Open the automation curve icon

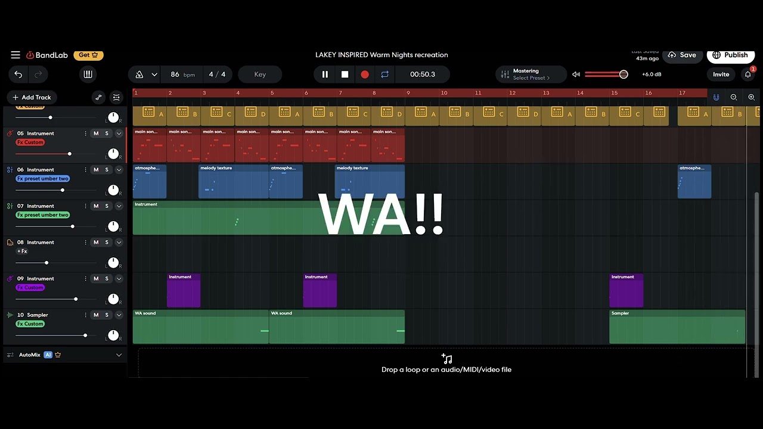(99, 97)
